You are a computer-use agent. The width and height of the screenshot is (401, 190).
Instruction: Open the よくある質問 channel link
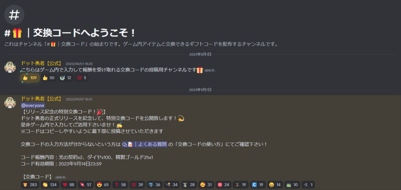click(x=145, y=144)
